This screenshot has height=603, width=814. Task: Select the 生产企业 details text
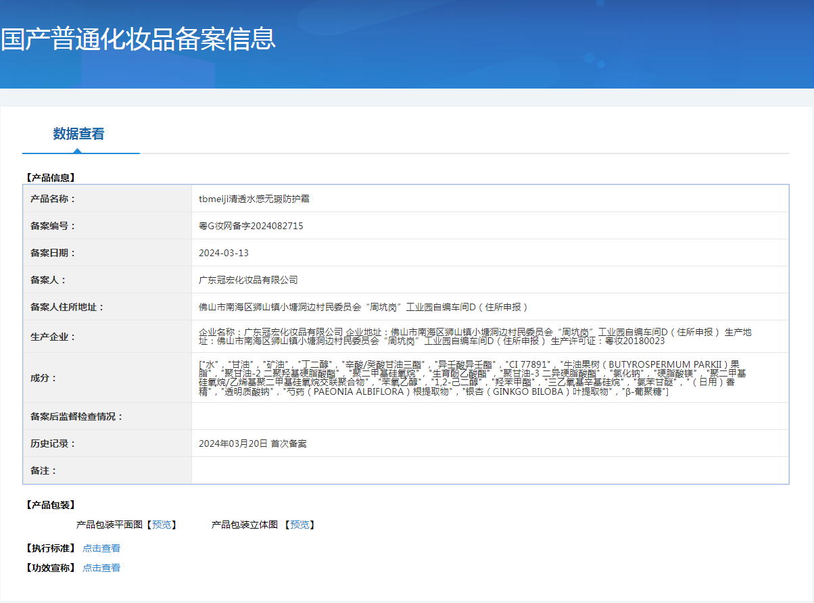[x=475, y=337]
